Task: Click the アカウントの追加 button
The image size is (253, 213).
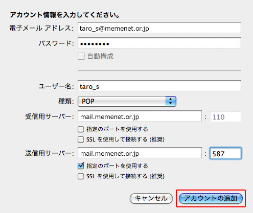Action: [211, 198]
